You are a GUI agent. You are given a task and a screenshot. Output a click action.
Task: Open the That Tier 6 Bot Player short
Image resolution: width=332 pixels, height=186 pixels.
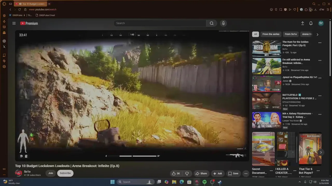pos(310,149)
